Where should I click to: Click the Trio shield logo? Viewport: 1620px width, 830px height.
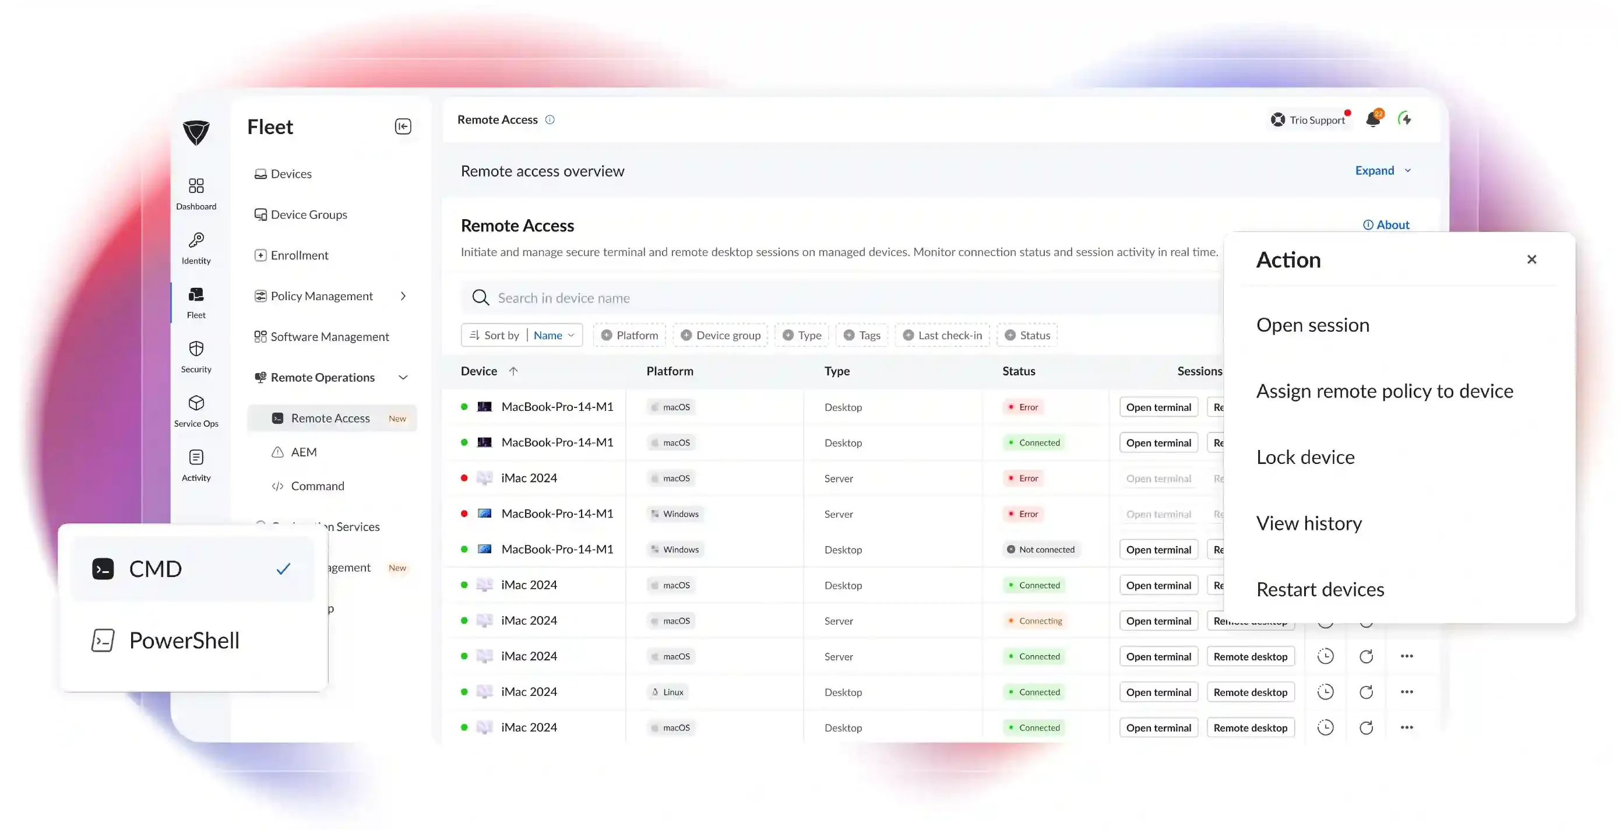196,132
